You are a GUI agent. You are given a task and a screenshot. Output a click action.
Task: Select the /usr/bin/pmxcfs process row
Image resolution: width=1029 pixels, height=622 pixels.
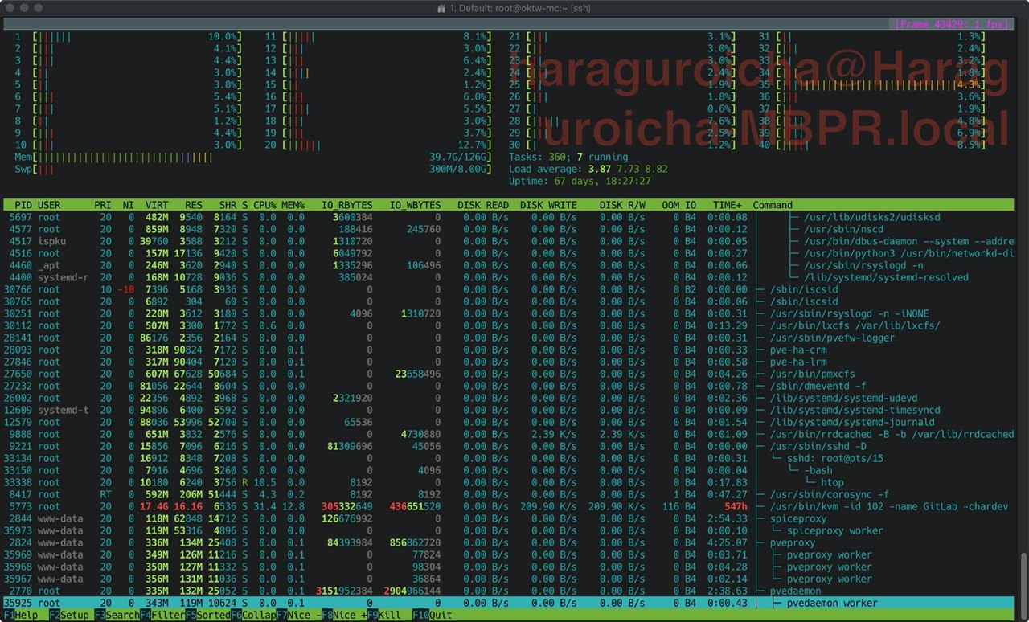(509, 374)
